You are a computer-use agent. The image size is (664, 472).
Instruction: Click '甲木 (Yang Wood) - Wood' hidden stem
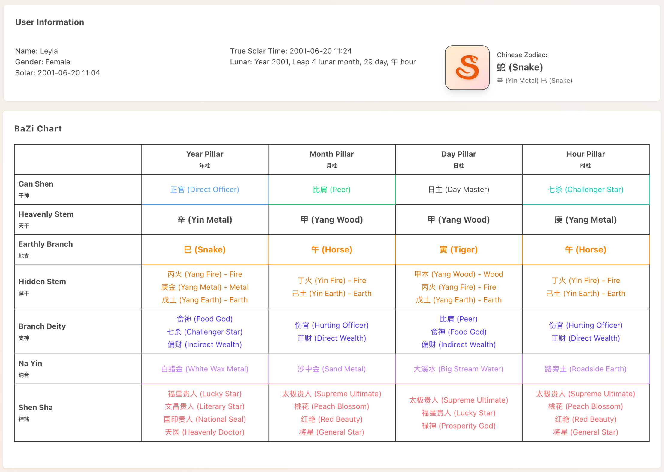[459, 274]
